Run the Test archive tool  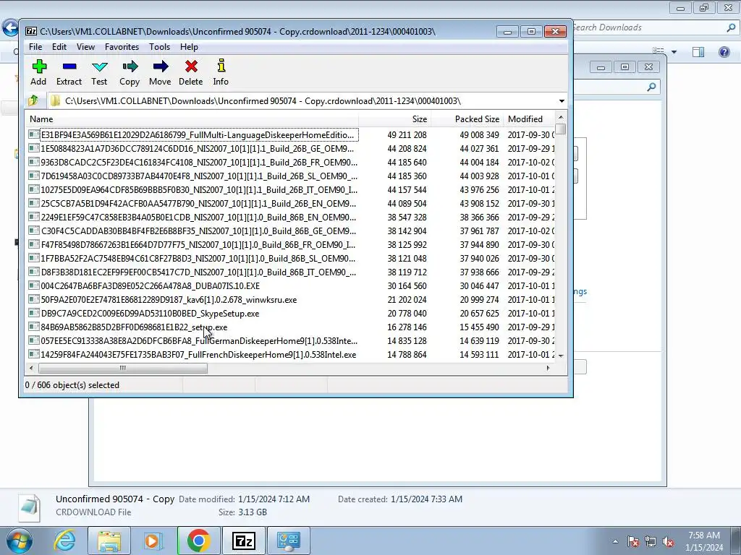coord(99,66)
